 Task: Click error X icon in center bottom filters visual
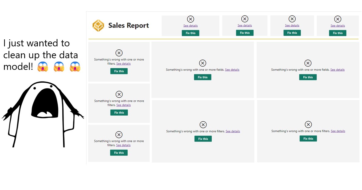click(203, 125)
